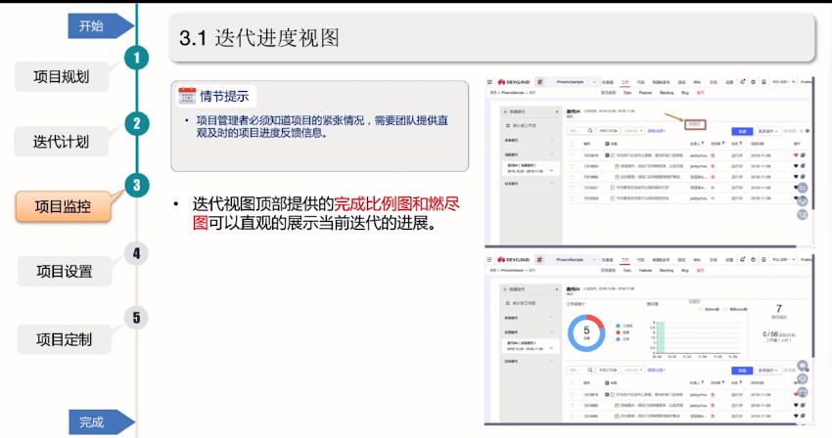Click green bar in burndown chart

661,337
